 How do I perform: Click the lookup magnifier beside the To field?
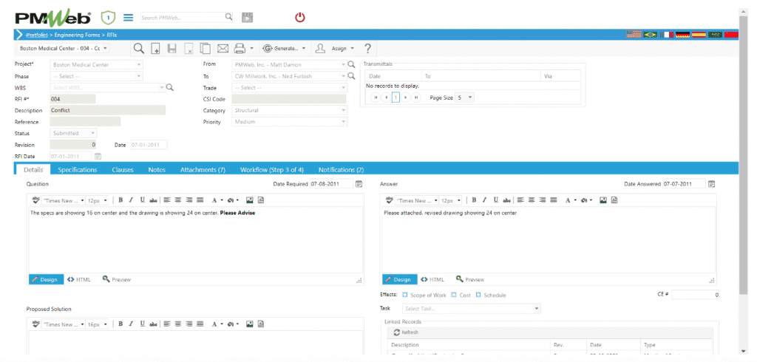tap(351, 76)
